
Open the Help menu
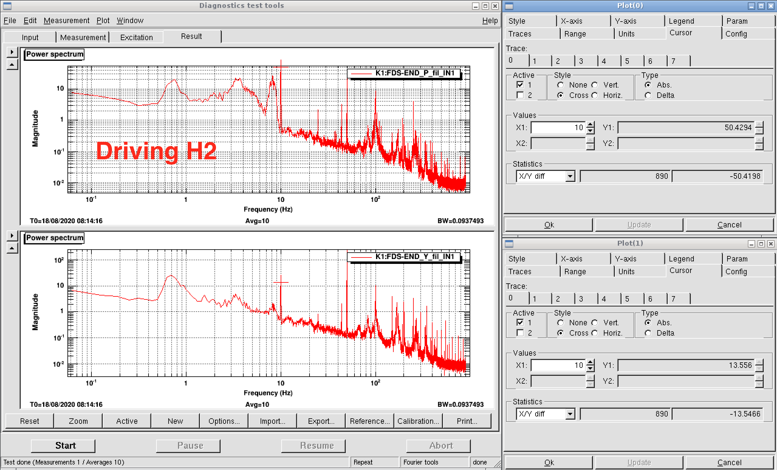(490, 20)
